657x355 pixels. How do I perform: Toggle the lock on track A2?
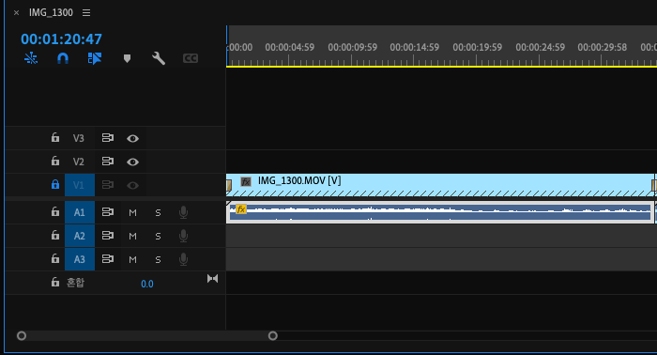54,235
